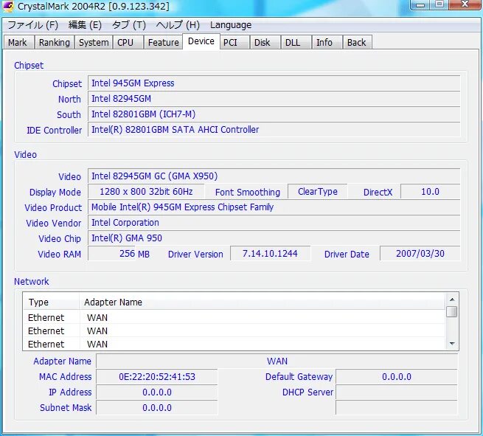483x436 pixels.
Task: Click the Video Vendor Intel Corporation field
Action: (274, 223)
